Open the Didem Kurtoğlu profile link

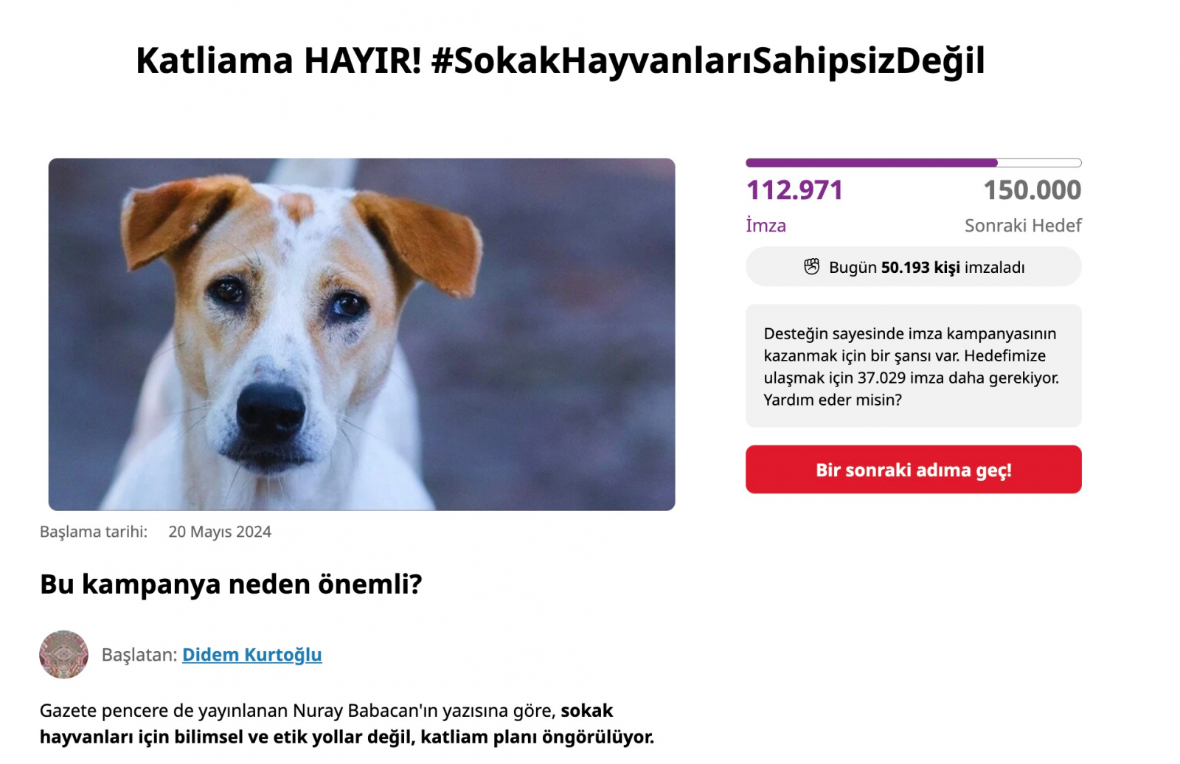pos(251,655)
